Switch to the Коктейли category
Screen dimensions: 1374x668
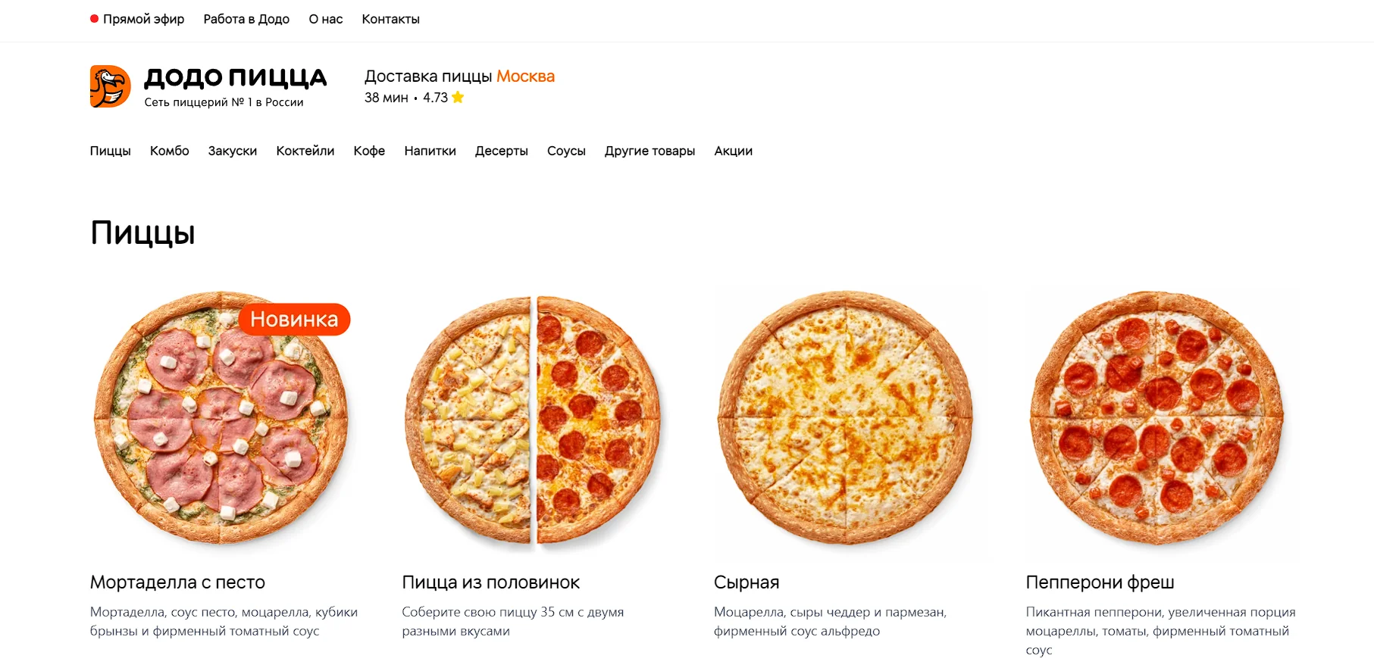tap(305, 151)
